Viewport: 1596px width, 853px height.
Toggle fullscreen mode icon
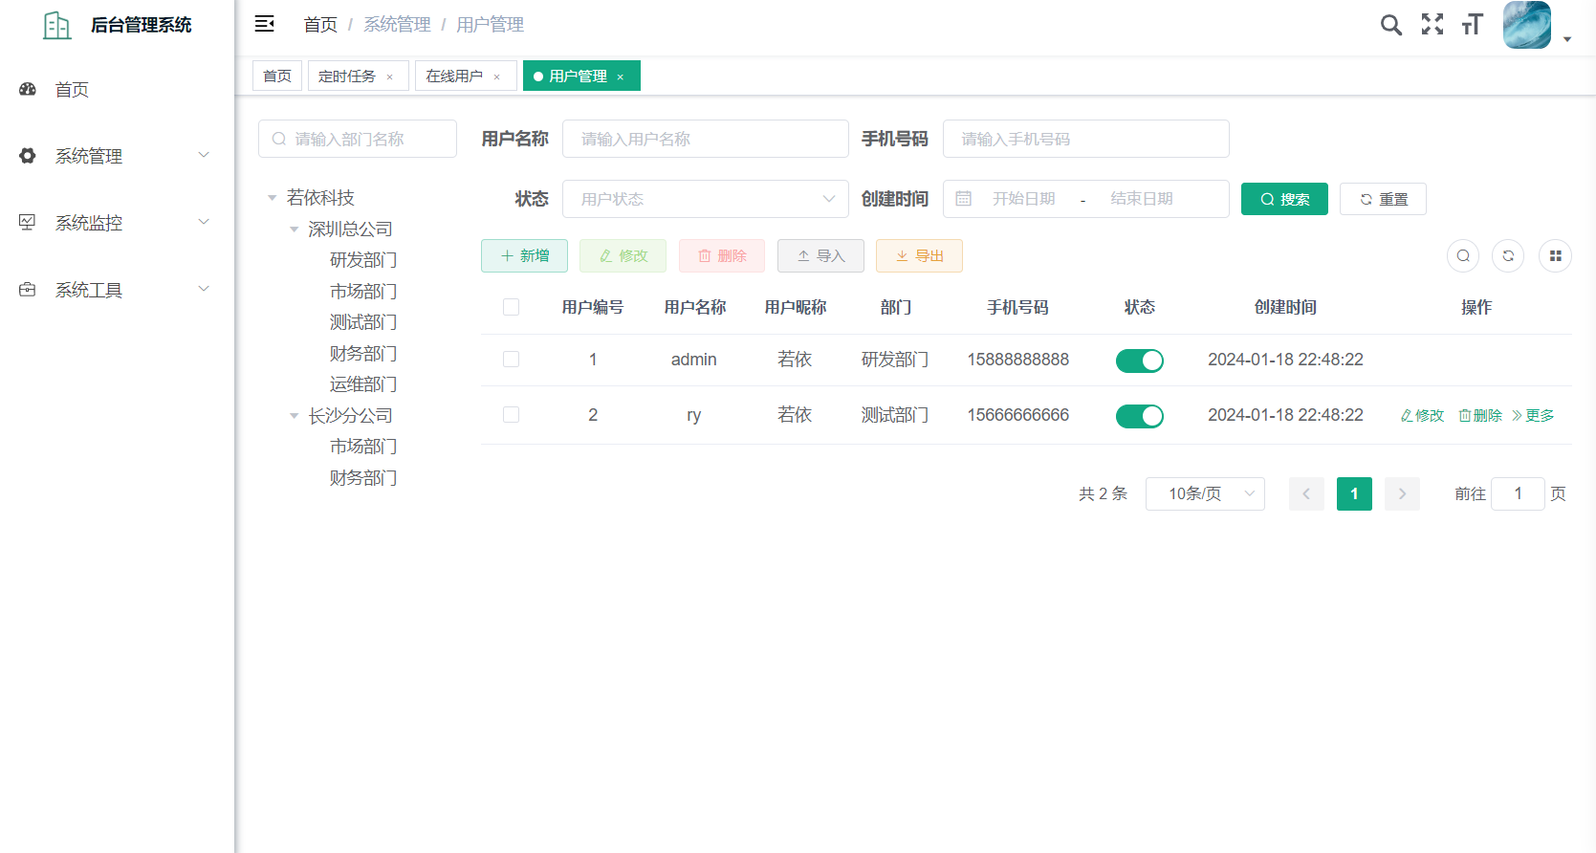pos(1432,25)
